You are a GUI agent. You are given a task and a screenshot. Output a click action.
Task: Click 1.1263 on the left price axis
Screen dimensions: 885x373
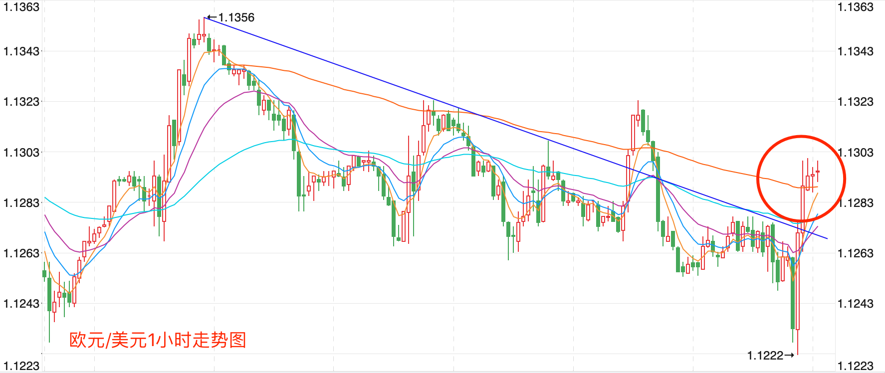tap(21, 253)
